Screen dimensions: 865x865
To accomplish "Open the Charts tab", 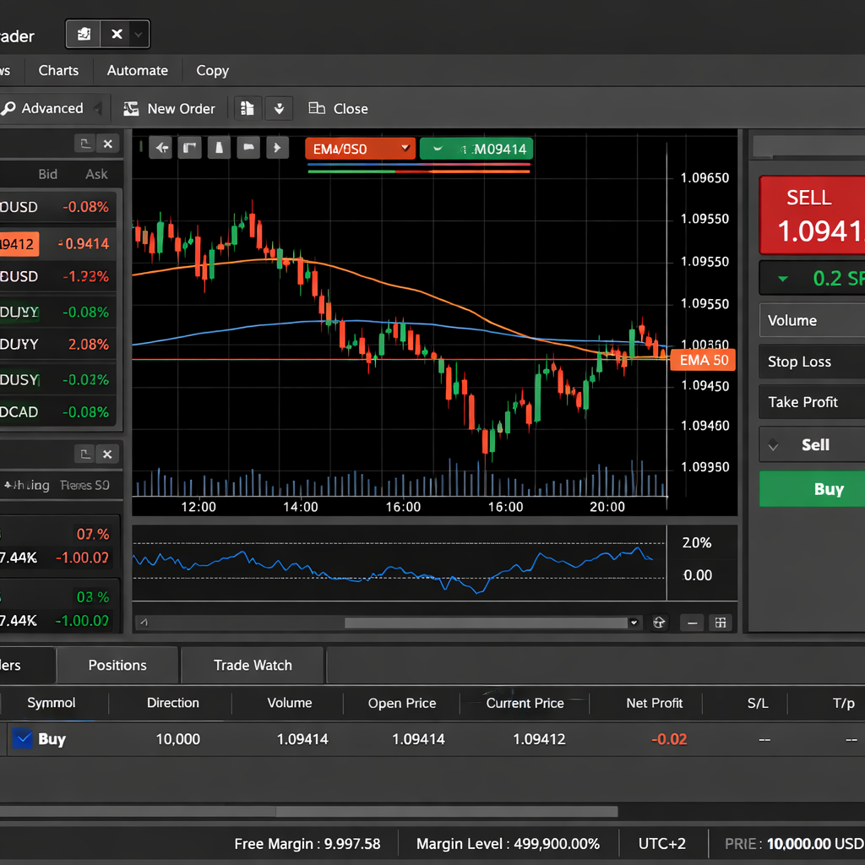I will coord(58,71).
